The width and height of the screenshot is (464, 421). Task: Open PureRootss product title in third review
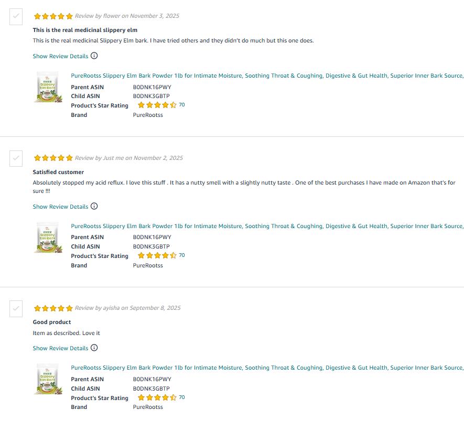[x=267, y=368]
